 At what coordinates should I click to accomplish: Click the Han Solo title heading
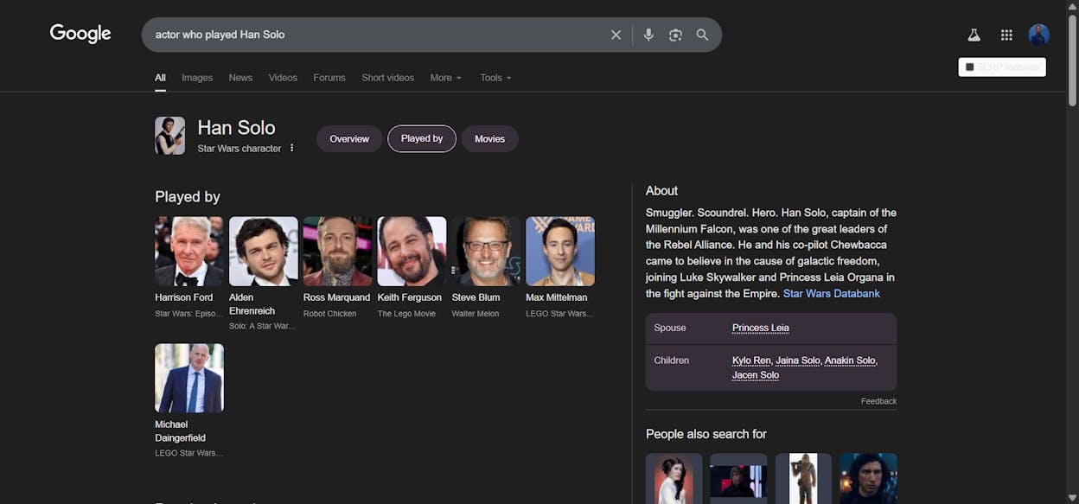[236, 128]
